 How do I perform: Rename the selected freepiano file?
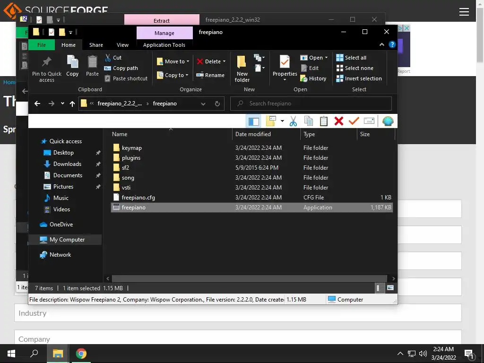coord(210,75)
